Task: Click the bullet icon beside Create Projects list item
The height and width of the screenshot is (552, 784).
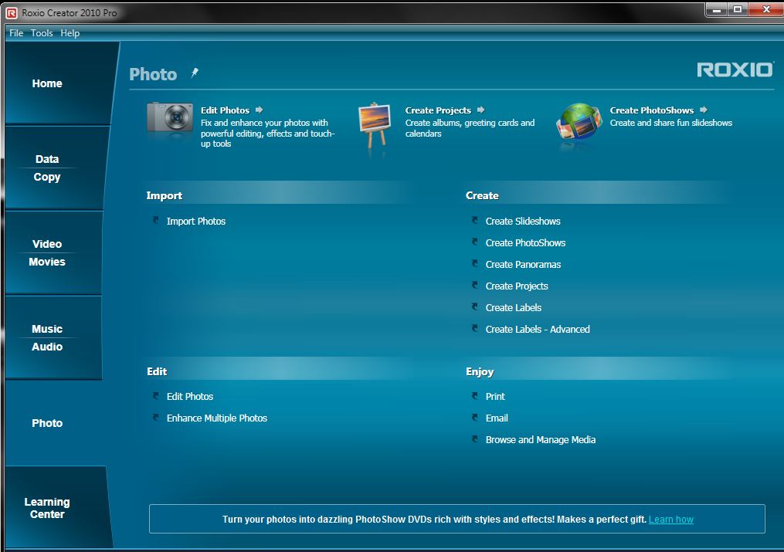Action: pos(474,285)
